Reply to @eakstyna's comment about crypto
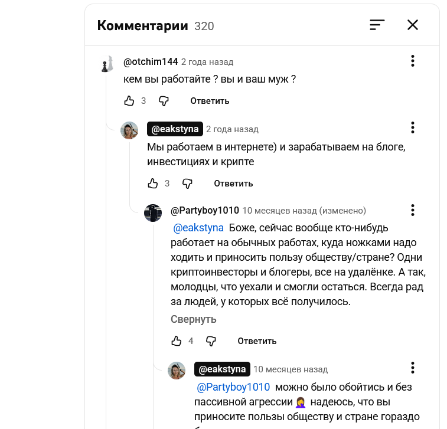This screenshot has width=447, height=429. click(x=233, y=184)
